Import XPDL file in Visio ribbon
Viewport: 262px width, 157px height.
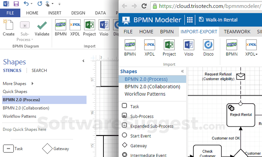[x=75, y=28]
